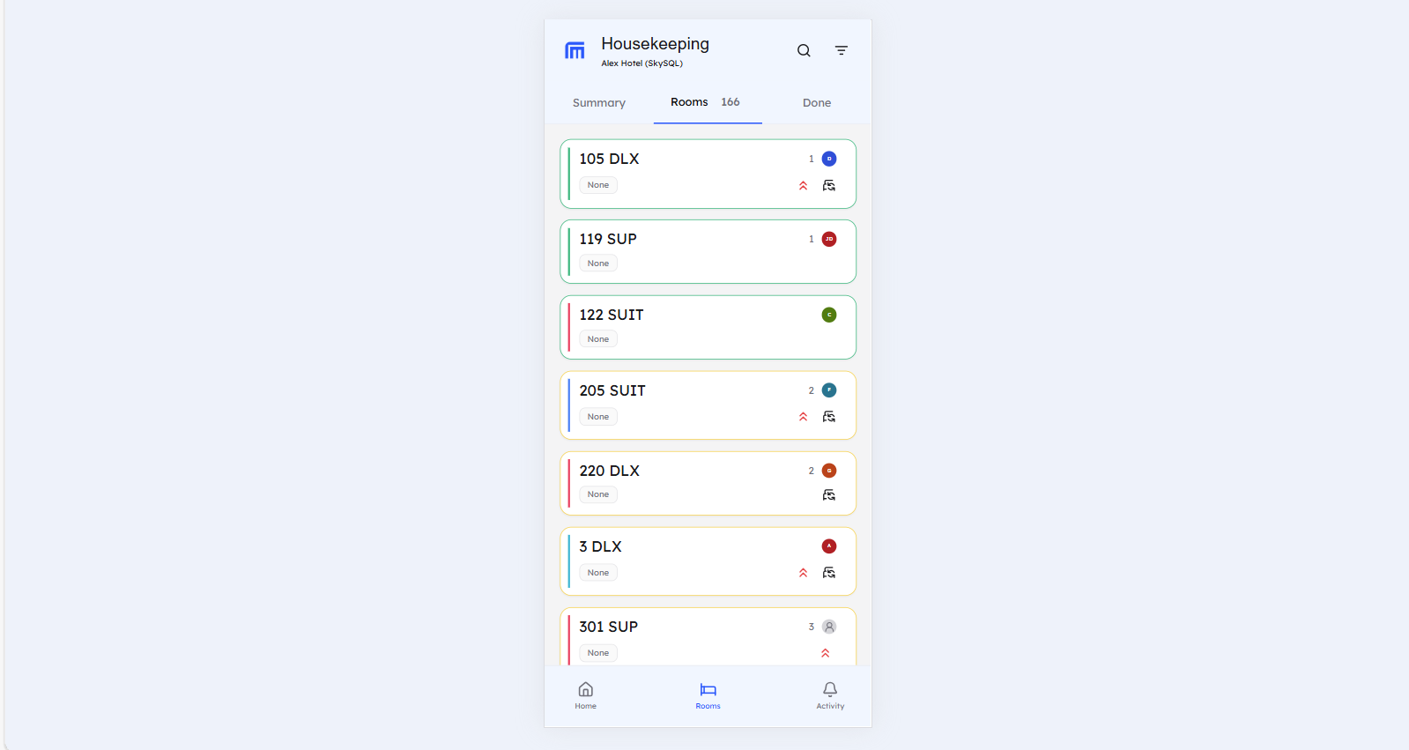Open the filter icon next to search

842,50
